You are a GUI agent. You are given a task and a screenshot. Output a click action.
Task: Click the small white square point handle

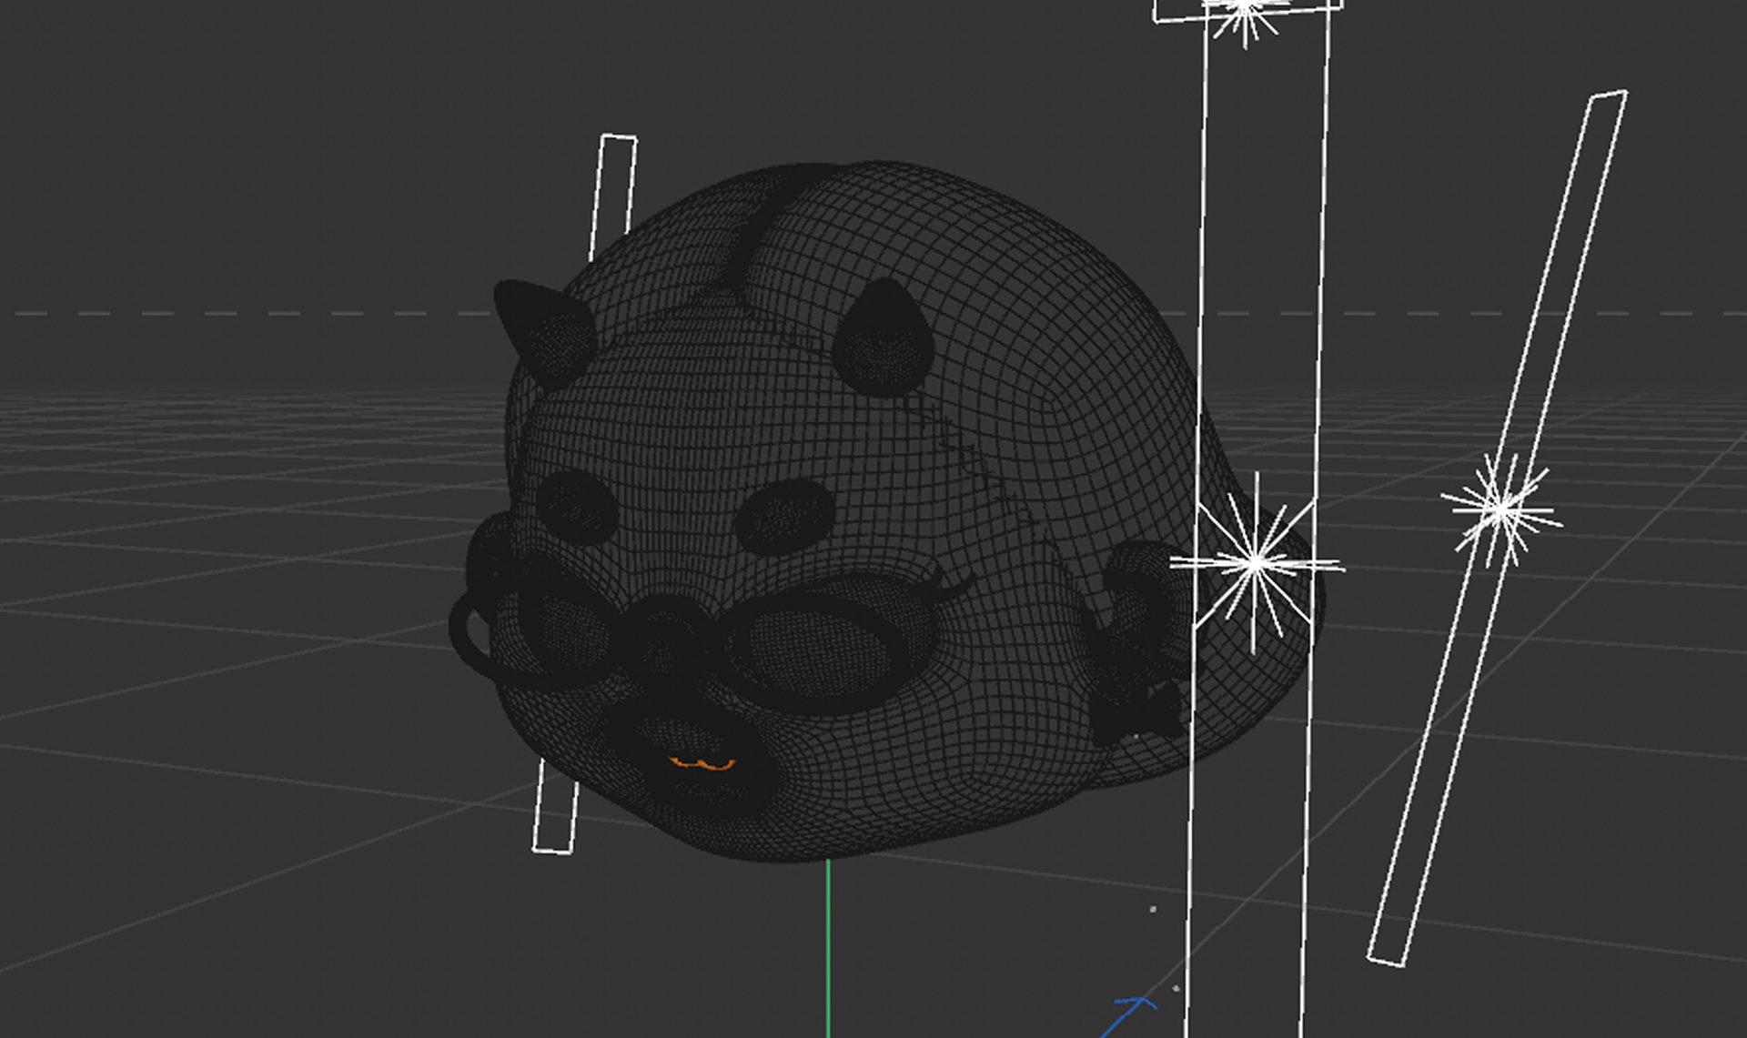click(1153, 909)
